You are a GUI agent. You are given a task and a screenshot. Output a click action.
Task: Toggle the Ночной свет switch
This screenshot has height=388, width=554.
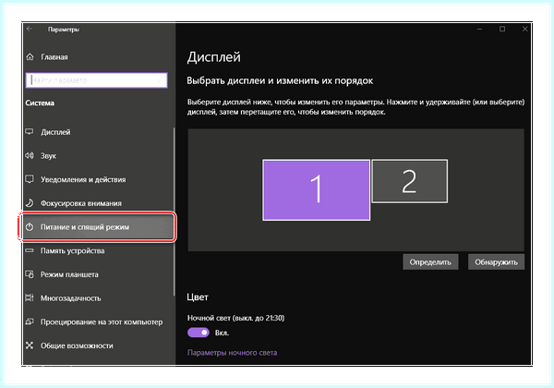199,333
